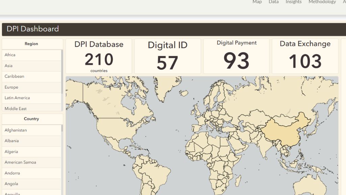The width and height of the screenshot is (346, 195).
Task: Choose Albania from the Country list
Action: point(31,141)
